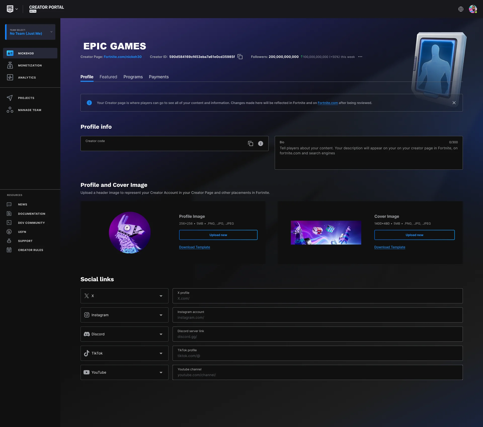Click the Support bug icon

tap(9, 241)
